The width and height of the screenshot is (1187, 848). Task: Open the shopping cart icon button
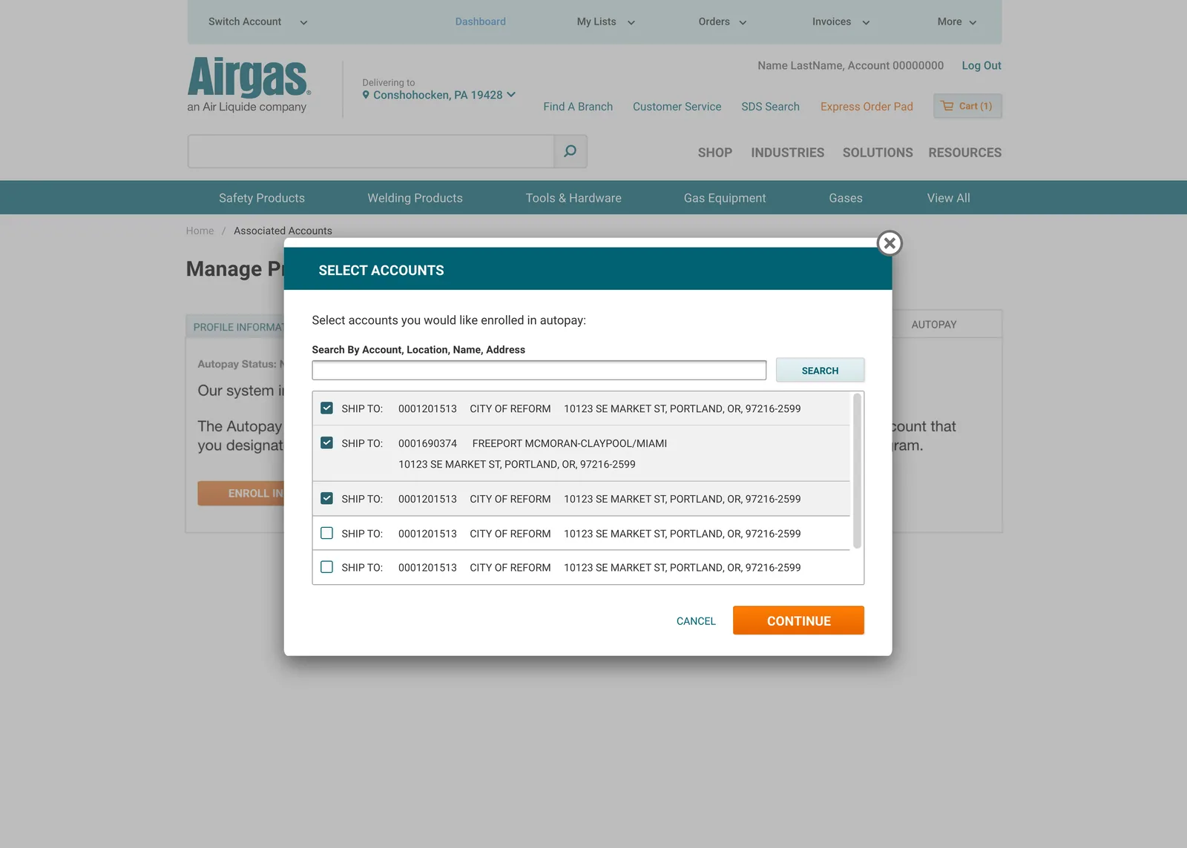coord(967,106)
